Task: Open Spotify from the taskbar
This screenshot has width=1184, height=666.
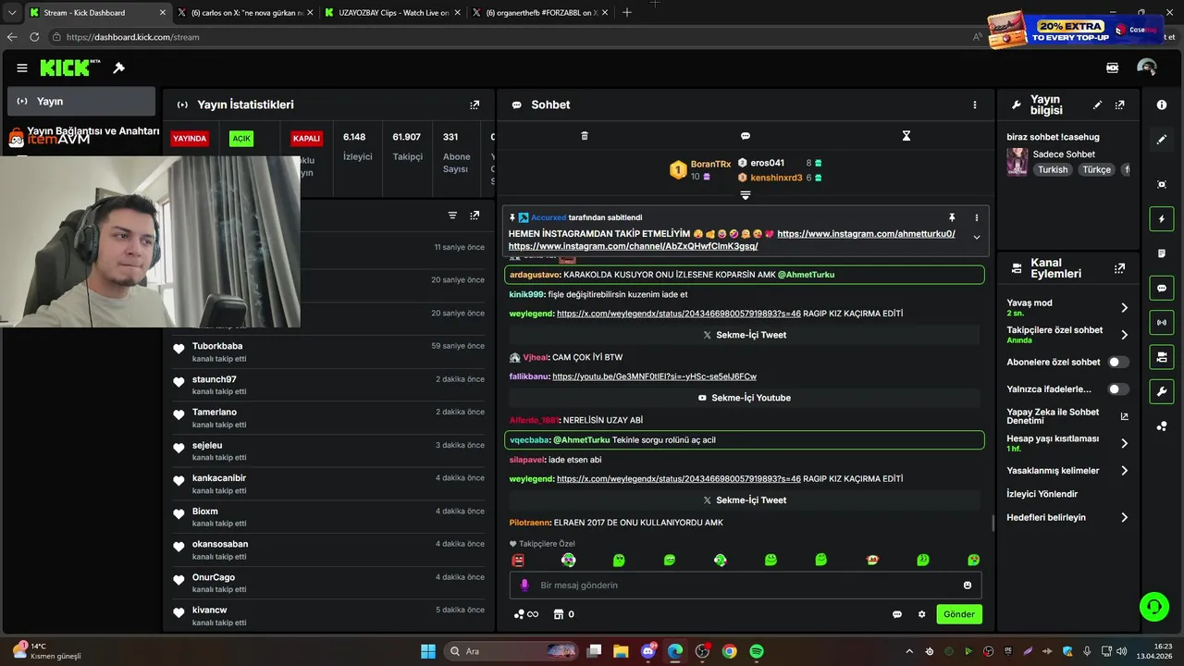Action: (757, 651)
